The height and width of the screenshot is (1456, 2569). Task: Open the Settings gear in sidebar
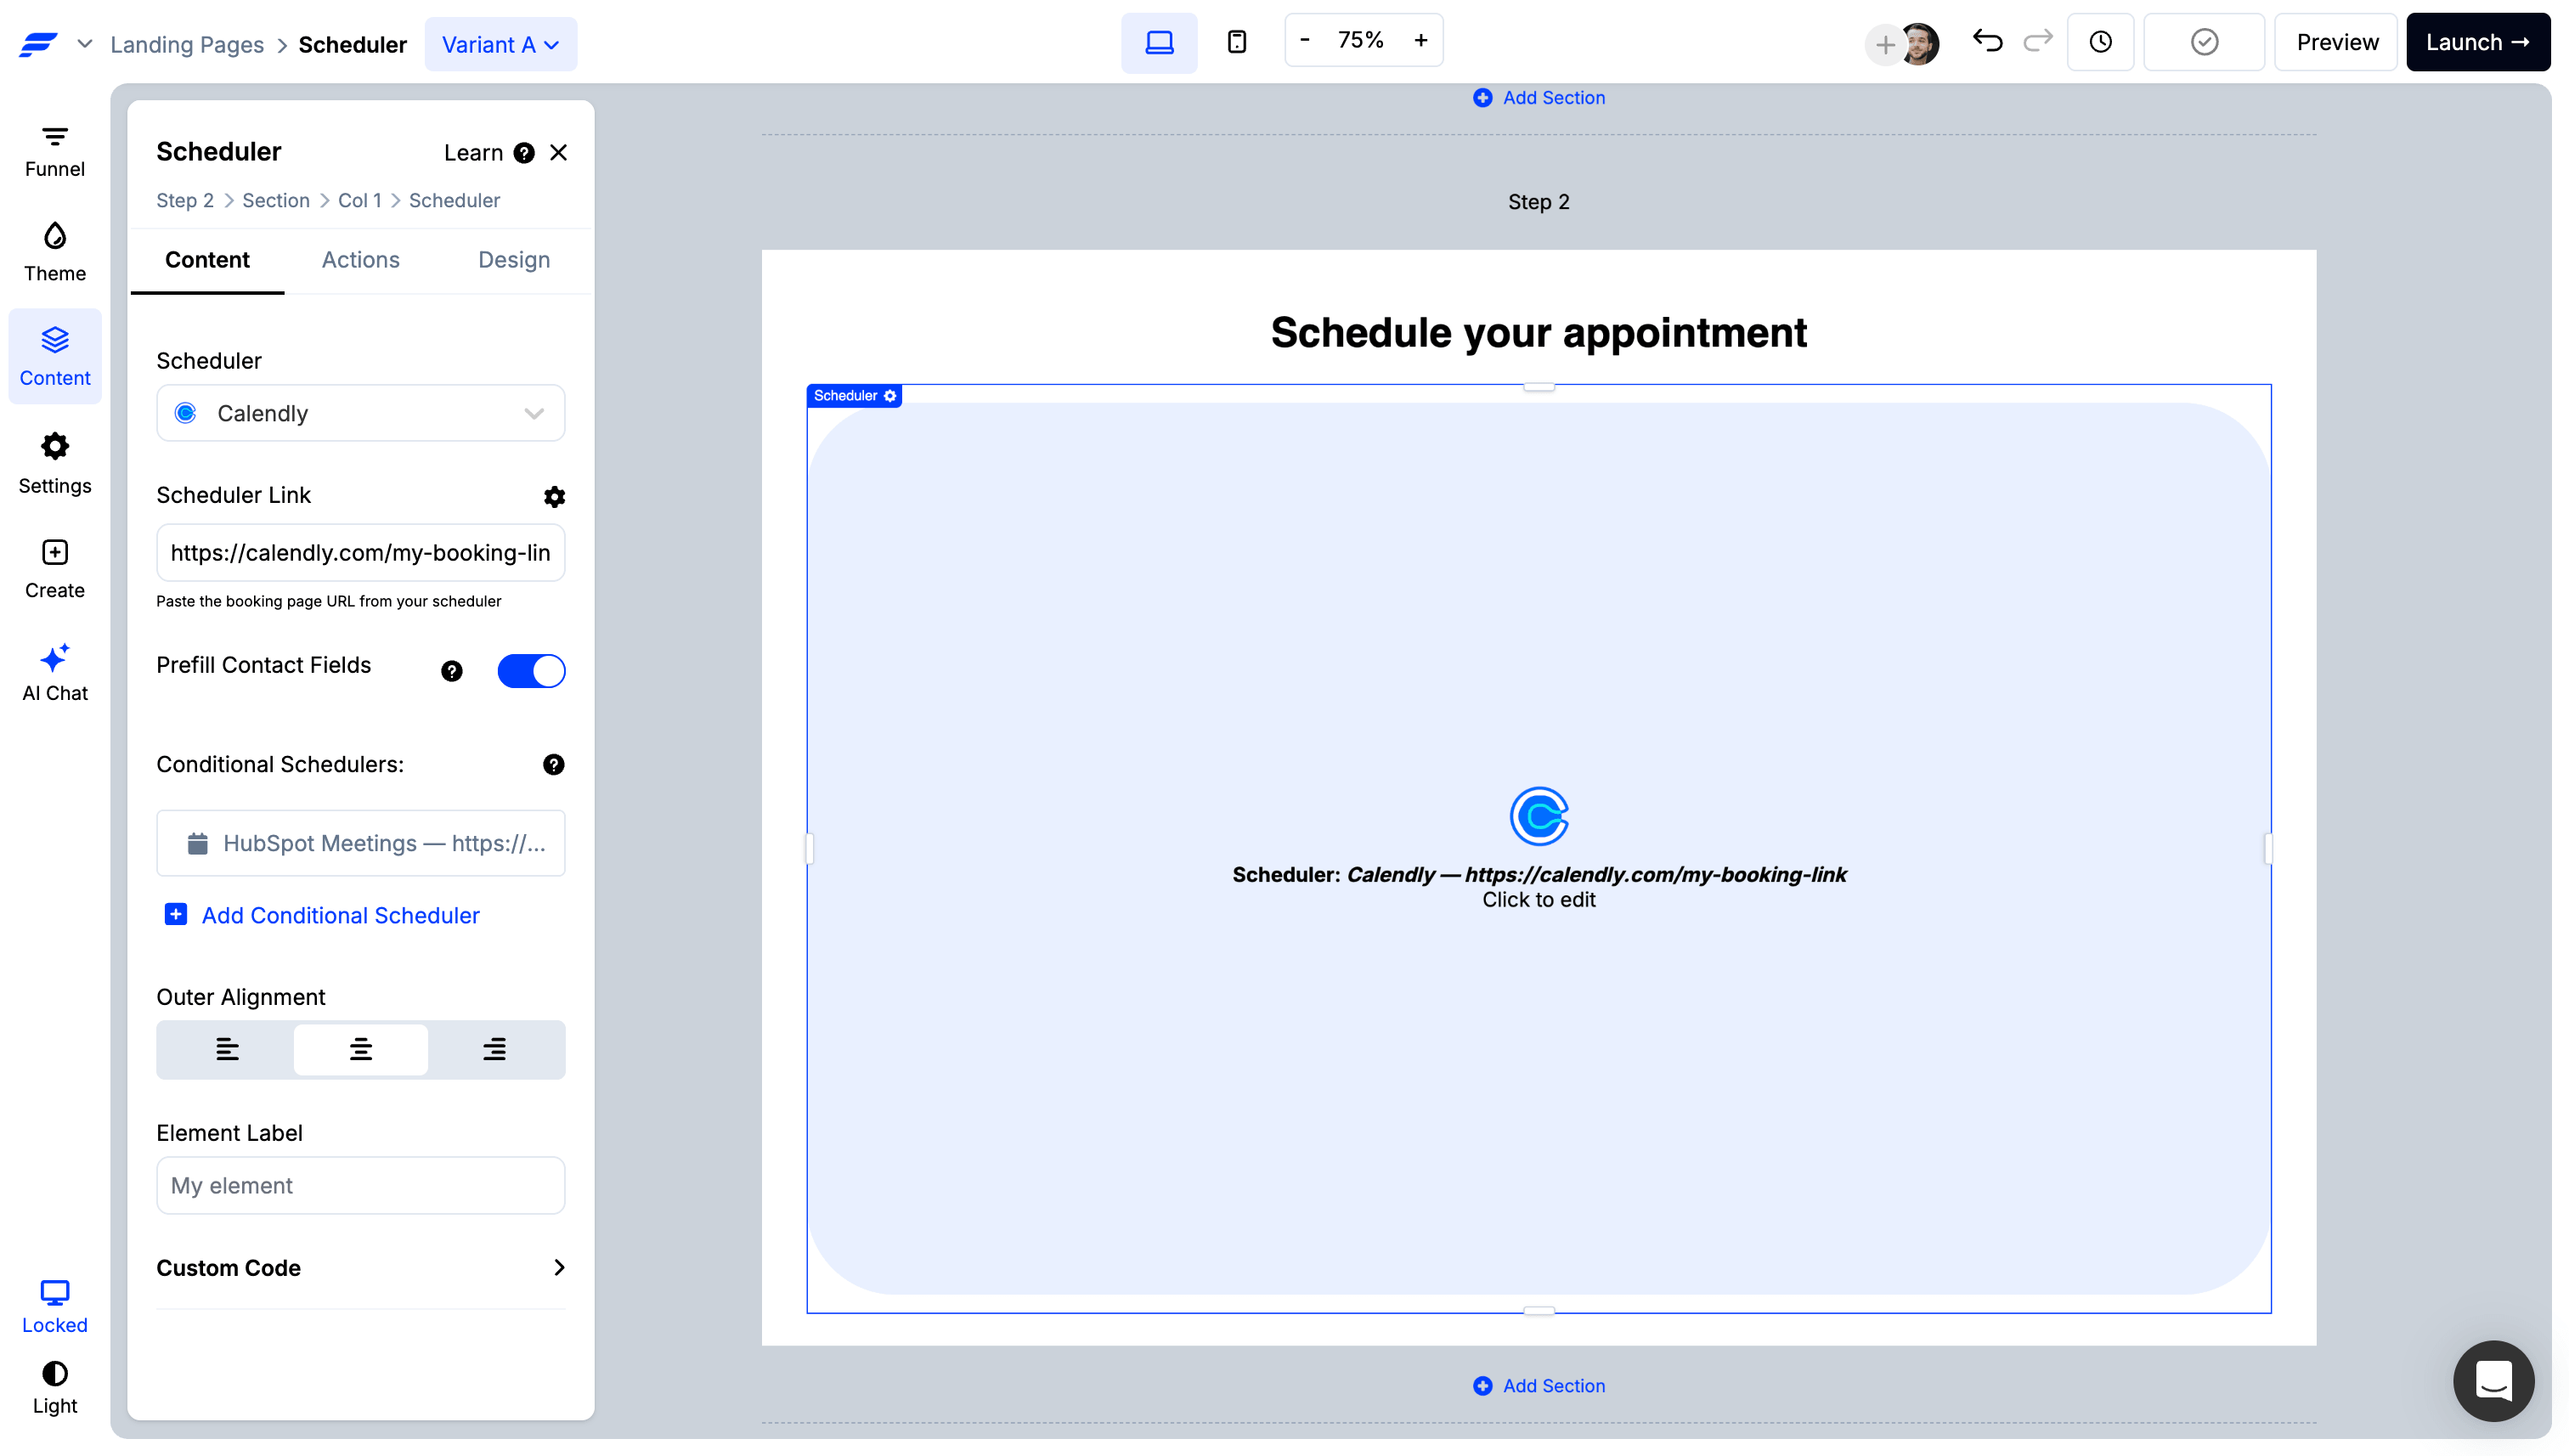pyautogui.click(x=54, y=464)
